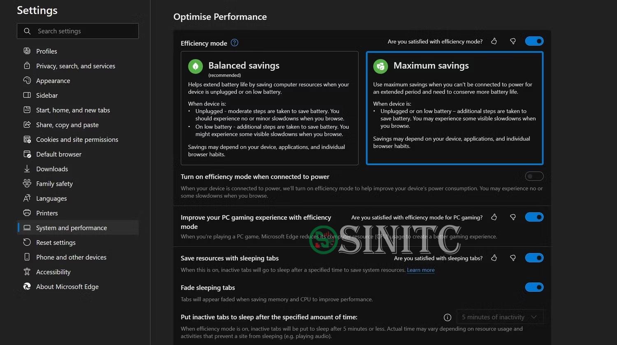This screenshot has height=345, width=617.
Task: Click the Share, copy and paste icon
Action: (x=27, y=124)
